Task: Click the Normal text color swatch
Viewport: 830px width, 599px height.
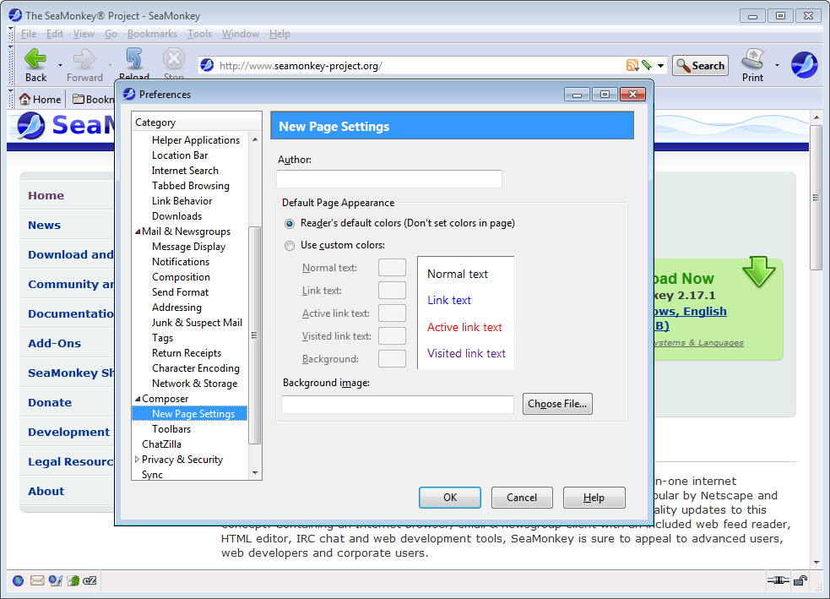Action: pos(393,268)
